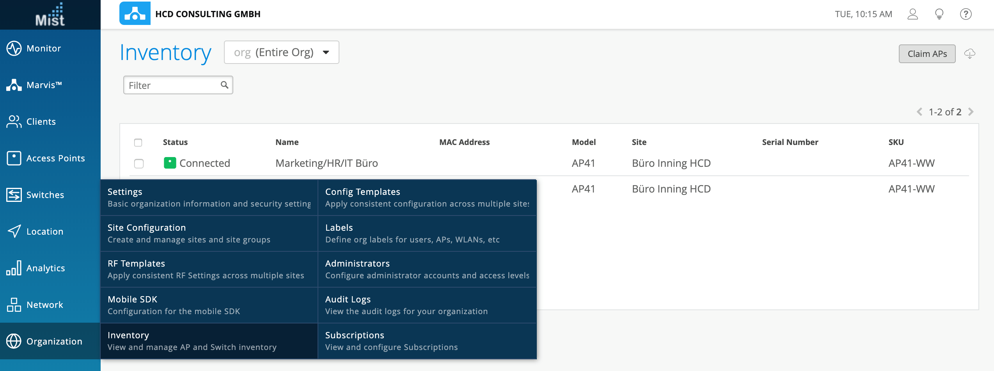Click the cloud download icon beside Claim APs
The image size is (994, 371).
969,54
